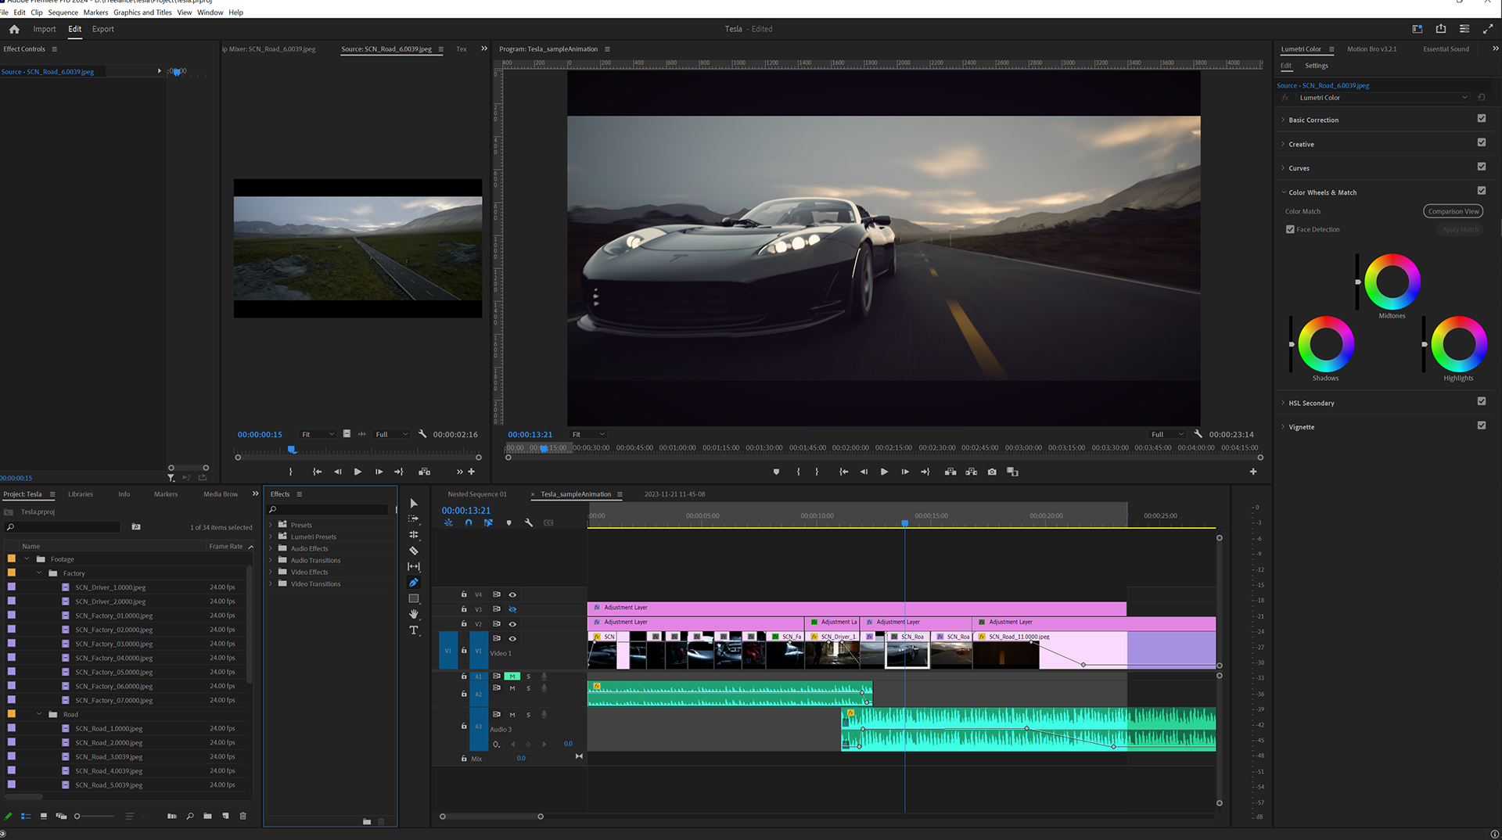Image resolution: width=1502 pixels, height=840 pixels.
Task: Expand the Video Effects folder
Action: [271, 572]
